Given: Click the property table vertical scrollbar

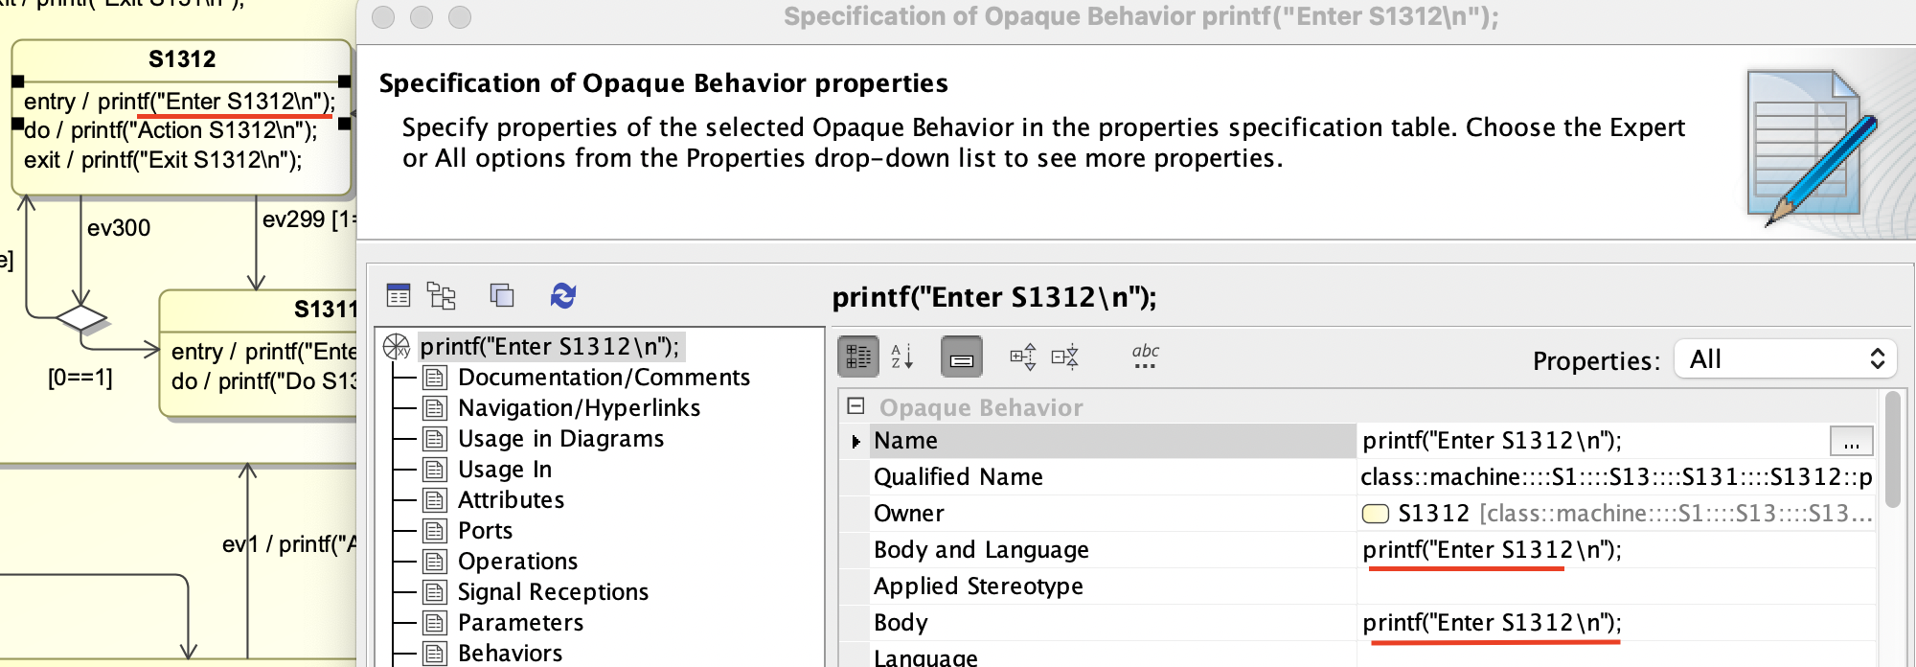Looking at the screenshot, I should (x=1892, y=450).
